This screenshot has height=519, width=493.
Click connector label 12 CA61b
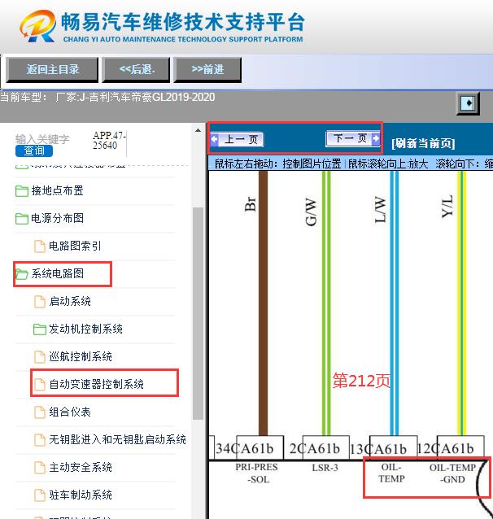[446, 449]
